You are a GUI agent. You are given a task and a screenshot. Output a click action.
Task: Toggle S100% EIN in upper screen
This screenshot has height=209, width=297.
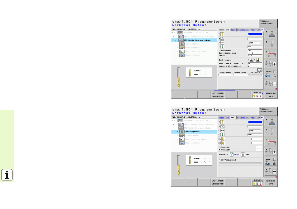point(274,76)
